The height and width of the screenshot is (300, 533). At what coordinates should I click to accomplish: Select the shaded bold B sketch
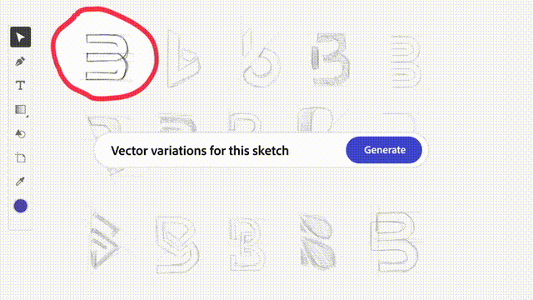pyautogui.click(x=331, y=58)
